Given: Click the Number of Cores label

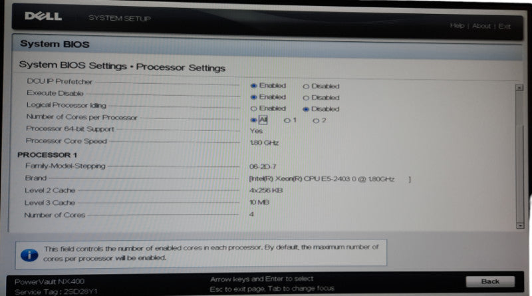Looking at the screenshot, I should [55, 215].
